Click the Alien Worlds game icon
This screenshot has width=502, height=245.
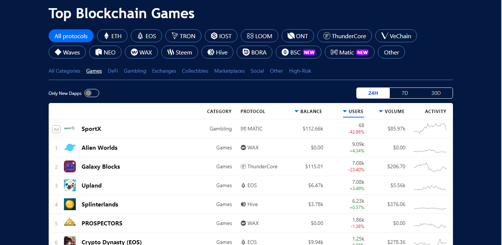pos(70,148)
